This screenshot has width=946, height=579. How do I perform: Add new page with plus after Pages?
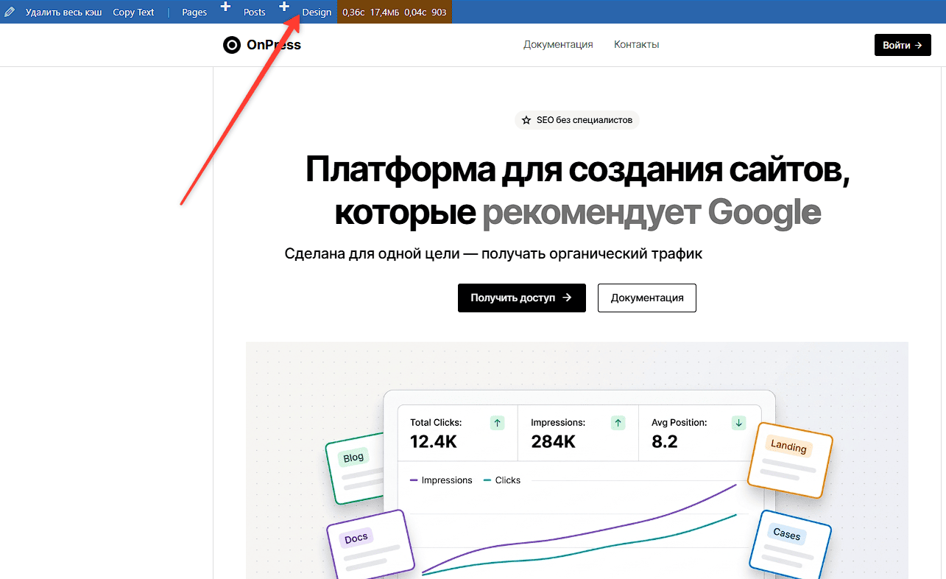pos(225,7)
